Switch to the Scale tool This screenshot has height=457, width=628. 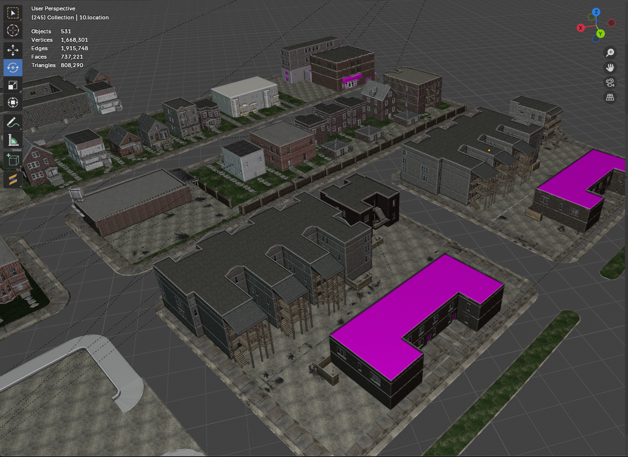(x=13, y=86)
